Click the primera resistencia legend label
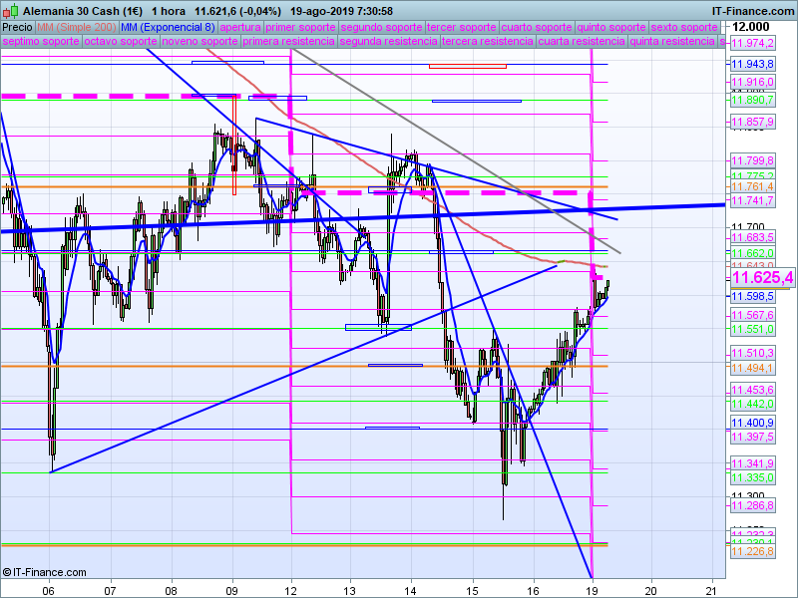 pyautogui.click(x=288, y=42)
